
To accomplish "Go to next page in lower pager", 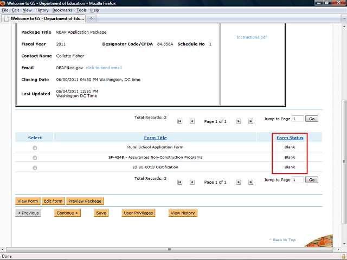I will click(239, 182).
